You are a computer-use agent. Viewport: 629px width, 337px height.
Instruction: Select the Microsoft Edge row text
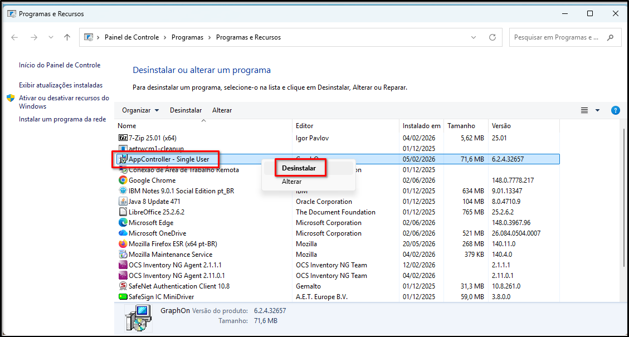point(151,223)
